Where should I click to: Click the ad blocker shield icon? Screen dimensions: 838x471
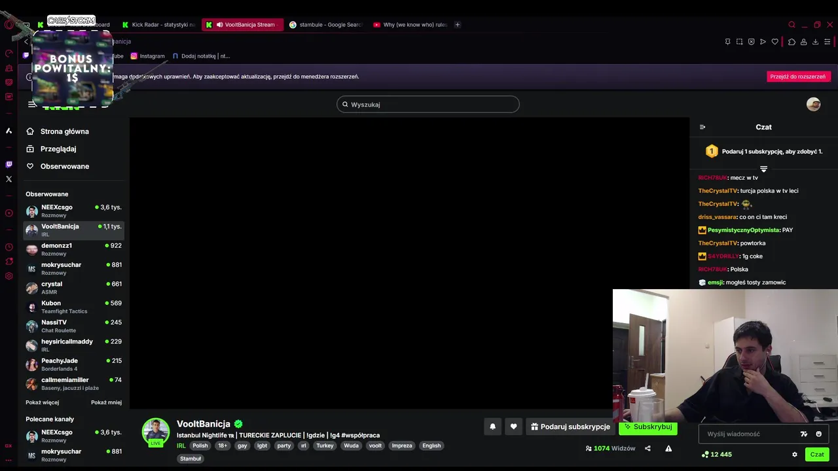tap(751, 42)
